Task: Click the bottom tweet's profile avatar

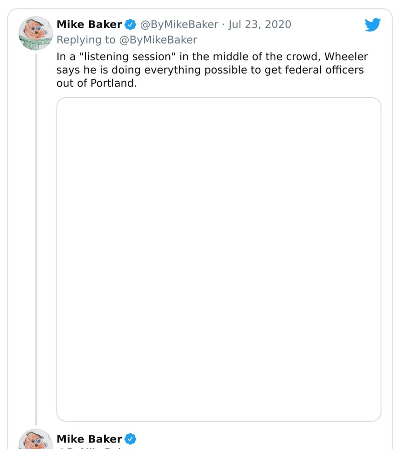Action: (x=35, y=442)
